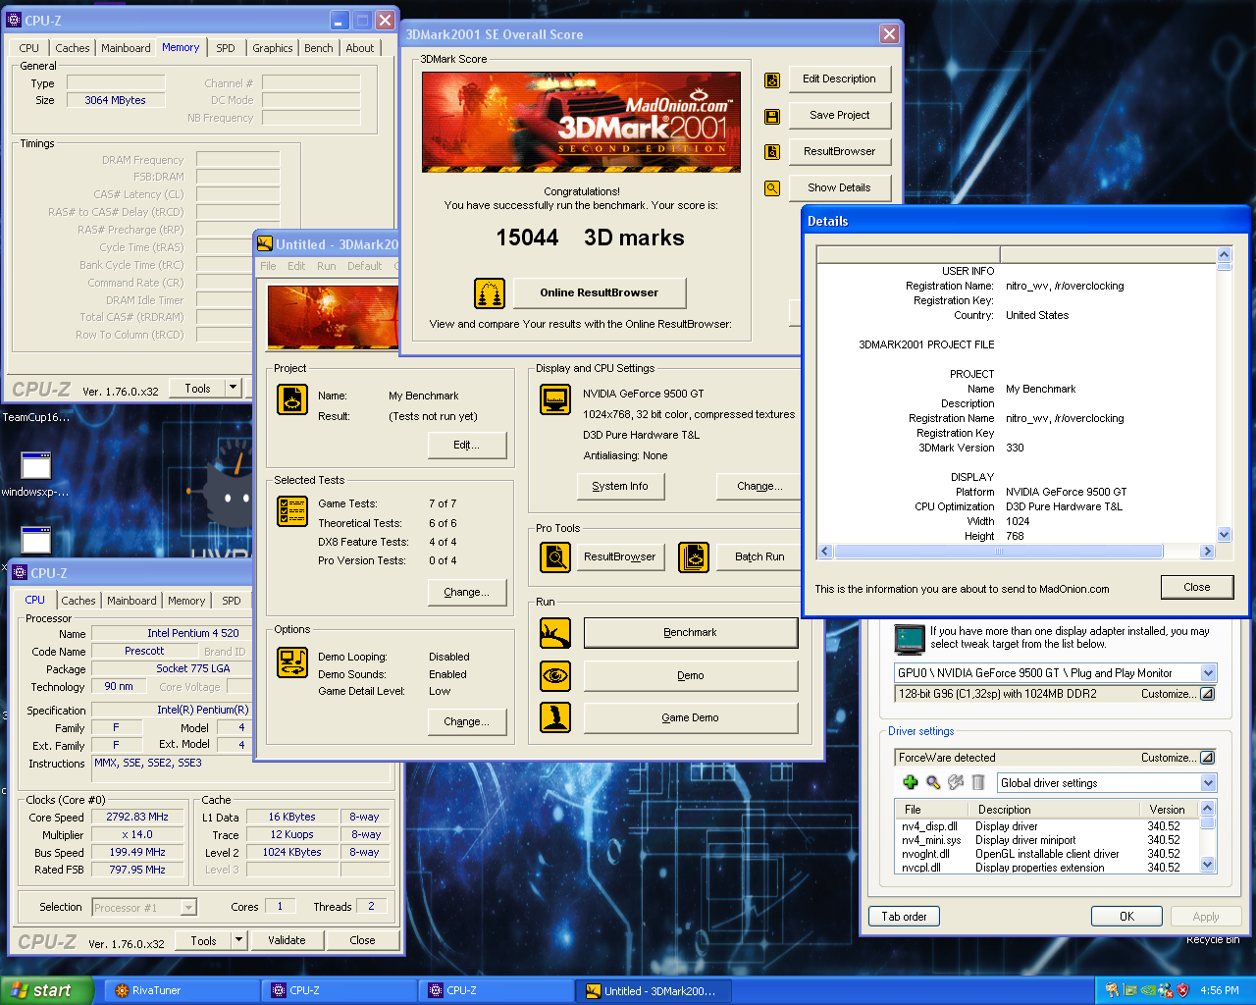Switch to the Bench tab in CPU-Z

pyautogui.click(x=318, y=48)
